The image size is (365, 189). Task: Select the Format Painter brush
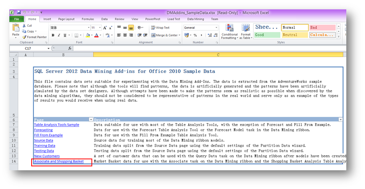(x=24, y=37)
